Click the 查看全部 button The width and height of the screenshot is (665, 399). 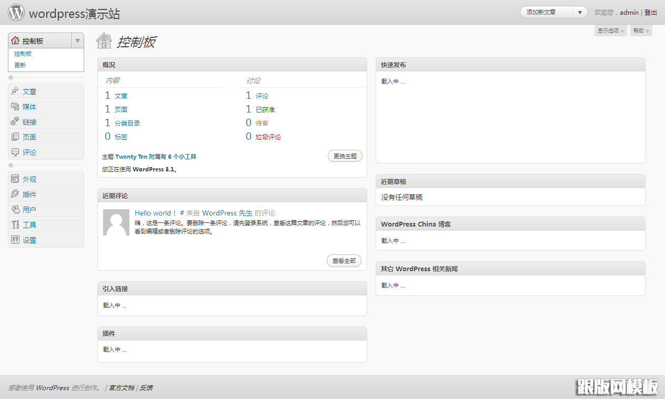tap(344, 261)
